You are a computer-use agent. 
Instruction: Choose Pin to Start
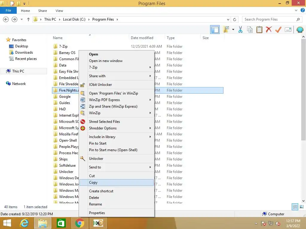click(x=117, y=143)
